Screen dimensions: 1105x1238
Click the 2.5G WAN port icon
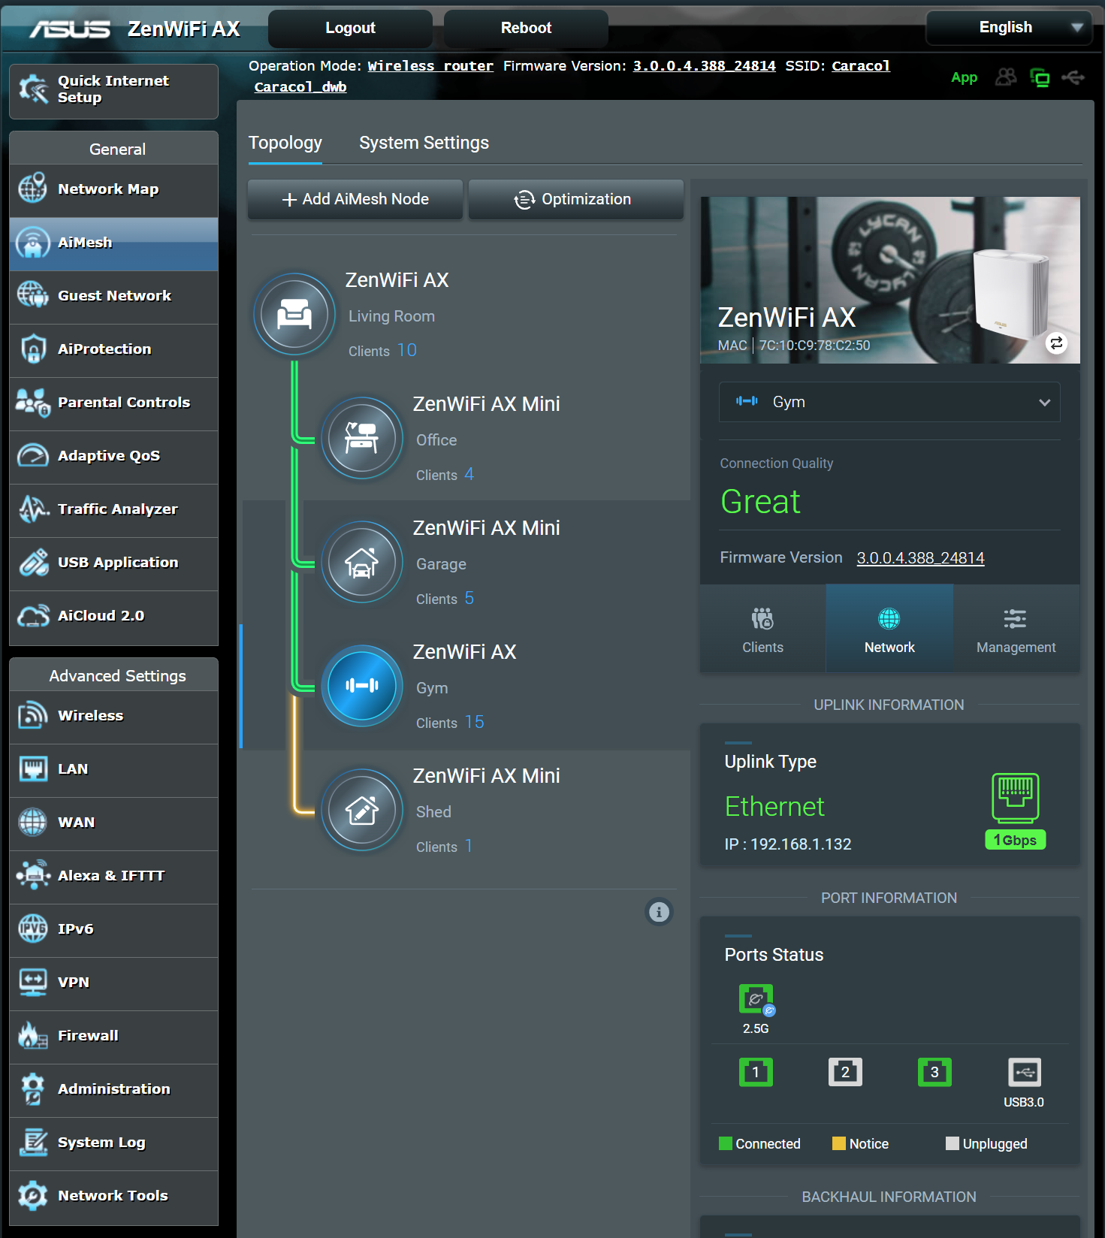click(756, 999)
